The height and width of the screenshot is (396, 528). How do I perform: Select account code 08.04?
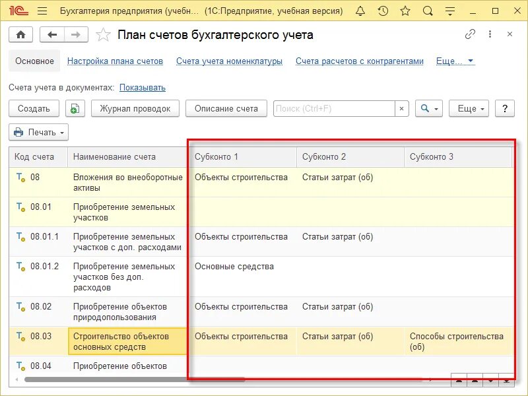(x=41, y=366)
